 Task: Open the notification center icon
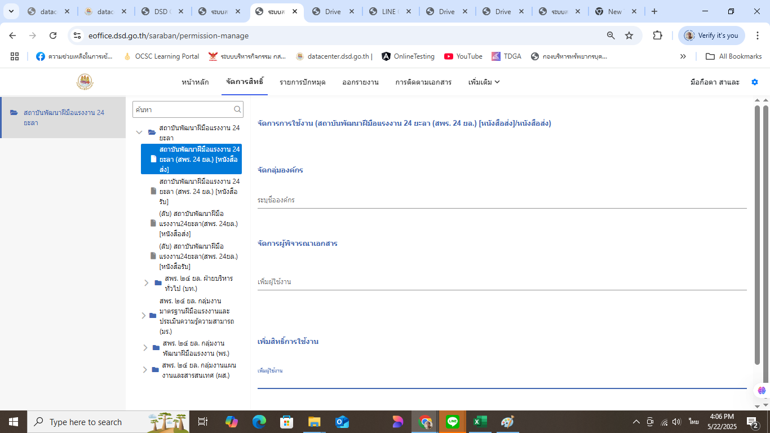753,422
